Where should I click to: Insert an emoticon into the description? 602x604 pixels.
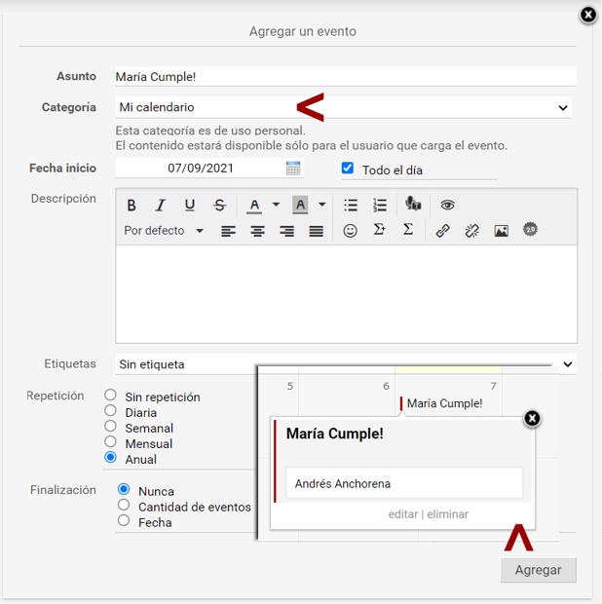[x=350, y=231]
